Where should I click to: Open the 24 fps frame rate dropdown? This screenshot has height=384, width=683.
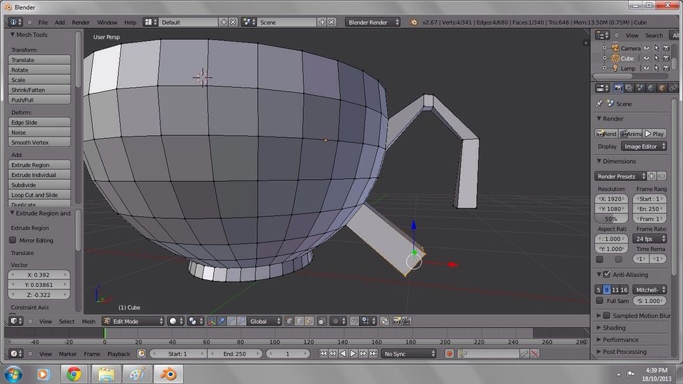pyautogui.click(x=650, y=238)
